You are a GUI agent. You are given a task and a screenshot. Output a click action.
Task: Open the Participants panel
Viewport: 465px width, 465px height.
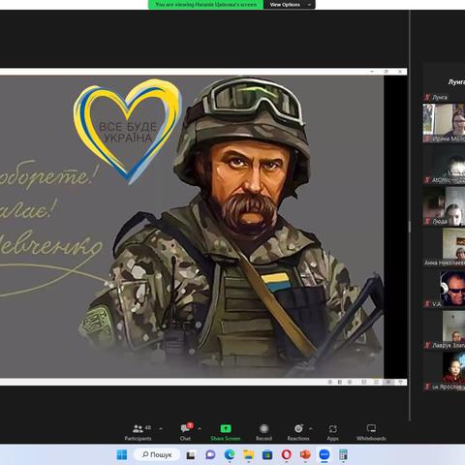[x=138, y=432]
